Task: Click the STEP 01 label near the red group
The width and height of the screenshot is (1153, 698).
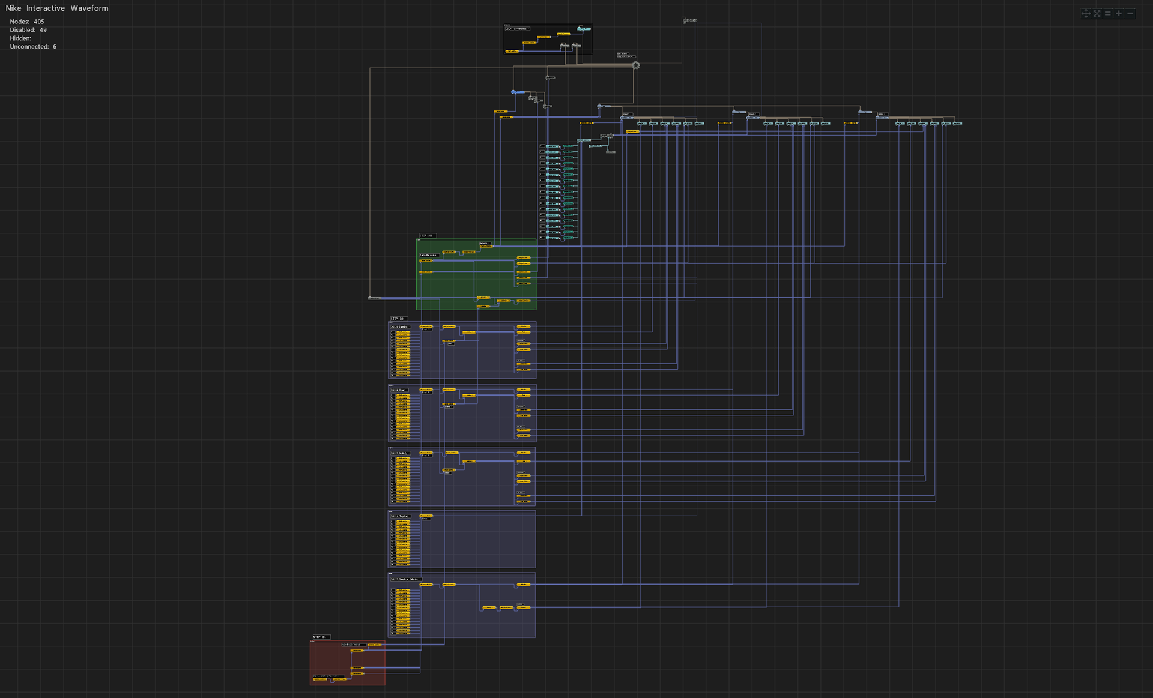Action: point(321,637)
